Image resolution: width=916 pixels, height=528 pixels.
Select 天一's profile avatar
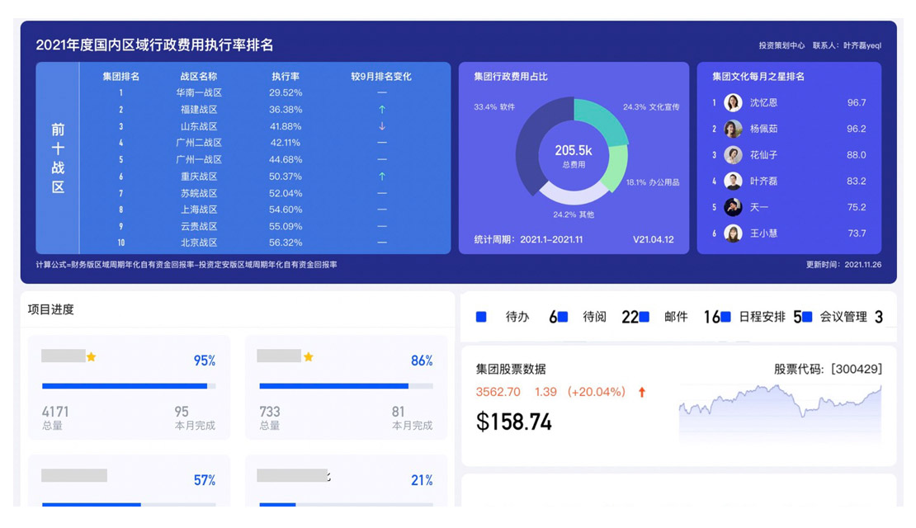click(733, 208)
